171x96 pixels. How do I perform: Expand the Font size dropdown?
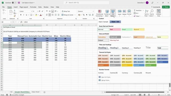(x=37, y=11)
